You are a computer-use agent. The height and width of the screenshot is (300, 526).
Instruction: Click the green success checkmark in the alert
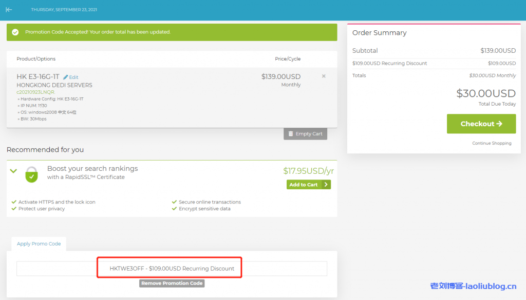(15, 32)
